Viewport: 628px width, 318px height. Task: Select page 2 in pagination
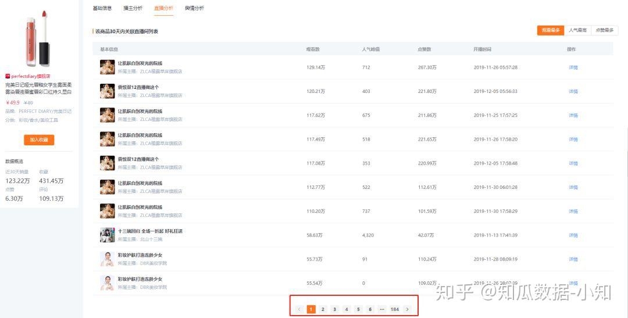(x=323, y=309)
